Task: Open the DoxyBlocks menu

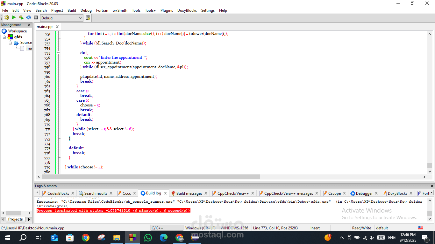Action: 187,10
